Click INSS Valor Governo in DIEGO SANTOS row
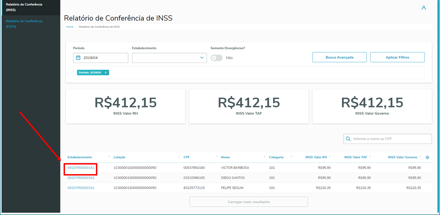 pos(415,178)
